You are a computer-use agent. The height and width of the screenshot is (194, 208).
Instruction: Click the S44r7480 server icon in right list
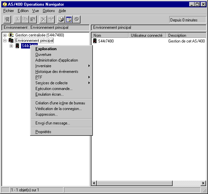(95, 41)
